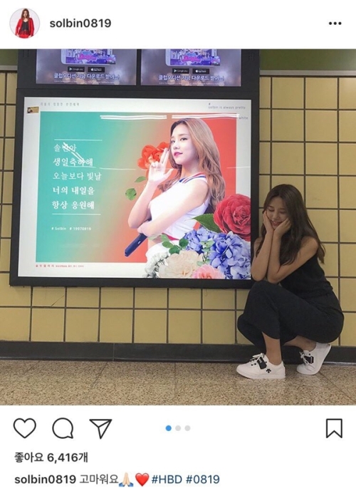Screen dimensions: 356x488
Task: Open comments with the speech bubble icon
Action: click(x=63, y=428)
